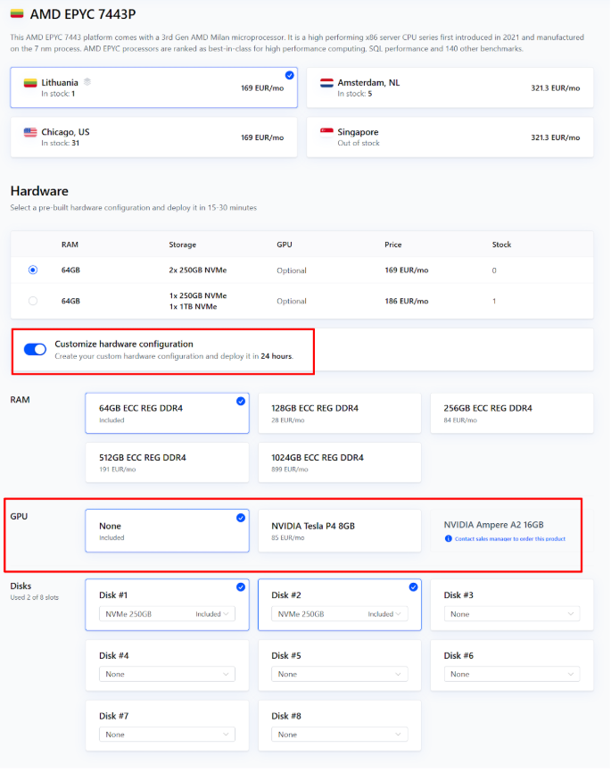Click the Lithuania flag icon in location card

tap(30, 82)
